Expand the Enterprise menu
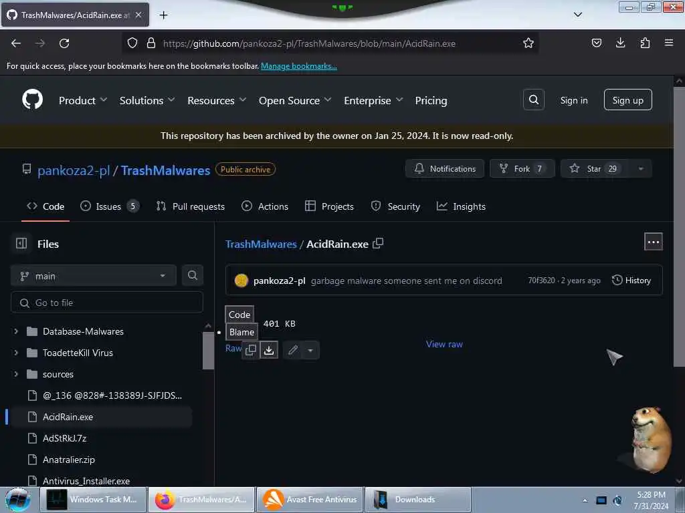The width and height of the screenshot is (685, 513). 373,100
